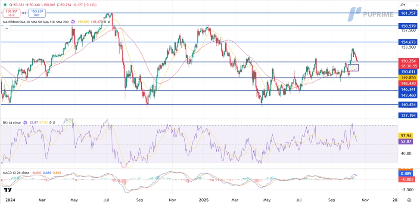
Task: Click the yellow 149.850 SMA price label
Action: (408, 78)
